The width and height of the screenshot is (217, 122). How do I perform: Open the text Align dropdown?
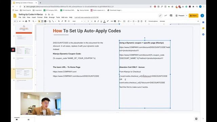120,21
